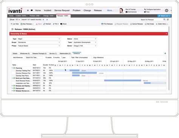Click the green plus icon above Gantt chart
Image resolution: width=179 pixels, height=138 pixels.
(165, 53)
